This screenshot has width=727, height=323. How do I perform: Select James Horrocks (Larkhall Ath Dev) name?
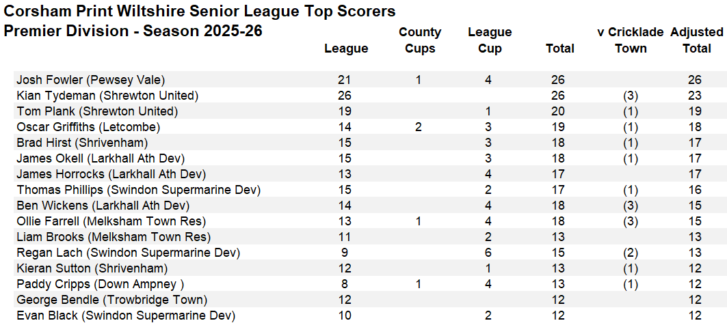pos(111,174)
